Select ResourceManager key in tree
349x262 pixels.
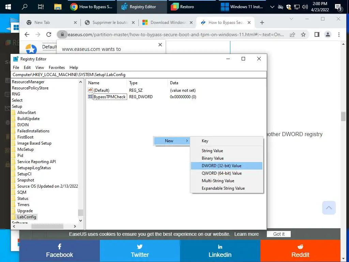pos(28,82)
